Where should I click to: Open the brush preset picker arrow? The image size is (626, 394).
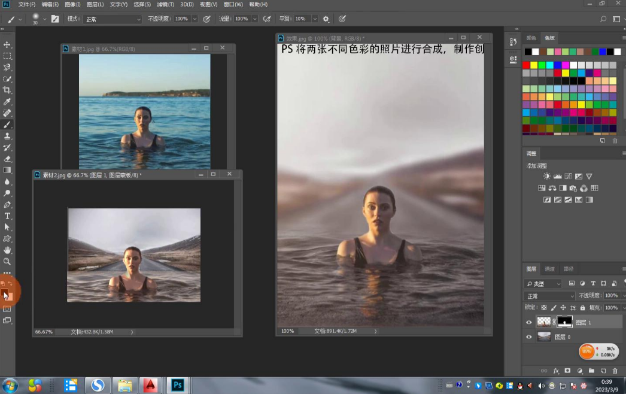tap(44, 19)
